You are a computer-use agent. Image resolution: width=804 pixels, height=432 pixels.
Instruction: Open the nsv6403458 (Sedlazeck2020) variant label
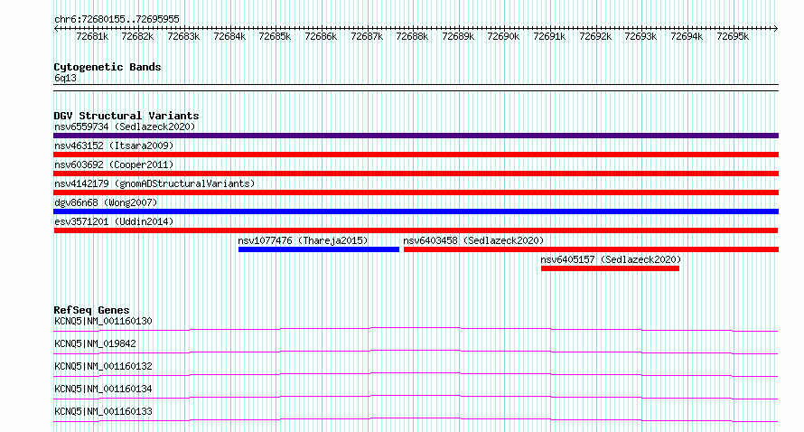[x=473, y=240]
